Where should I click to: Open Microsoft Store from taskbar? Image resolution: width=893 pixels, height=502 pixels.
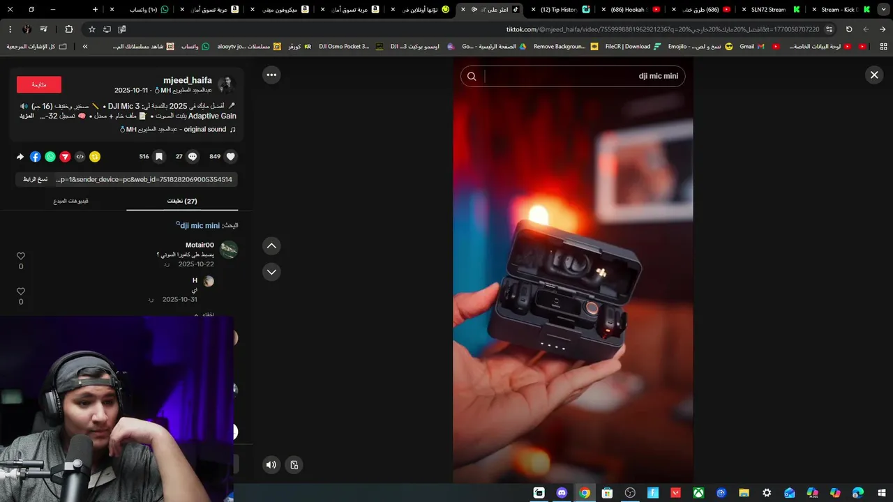[607, 493]
